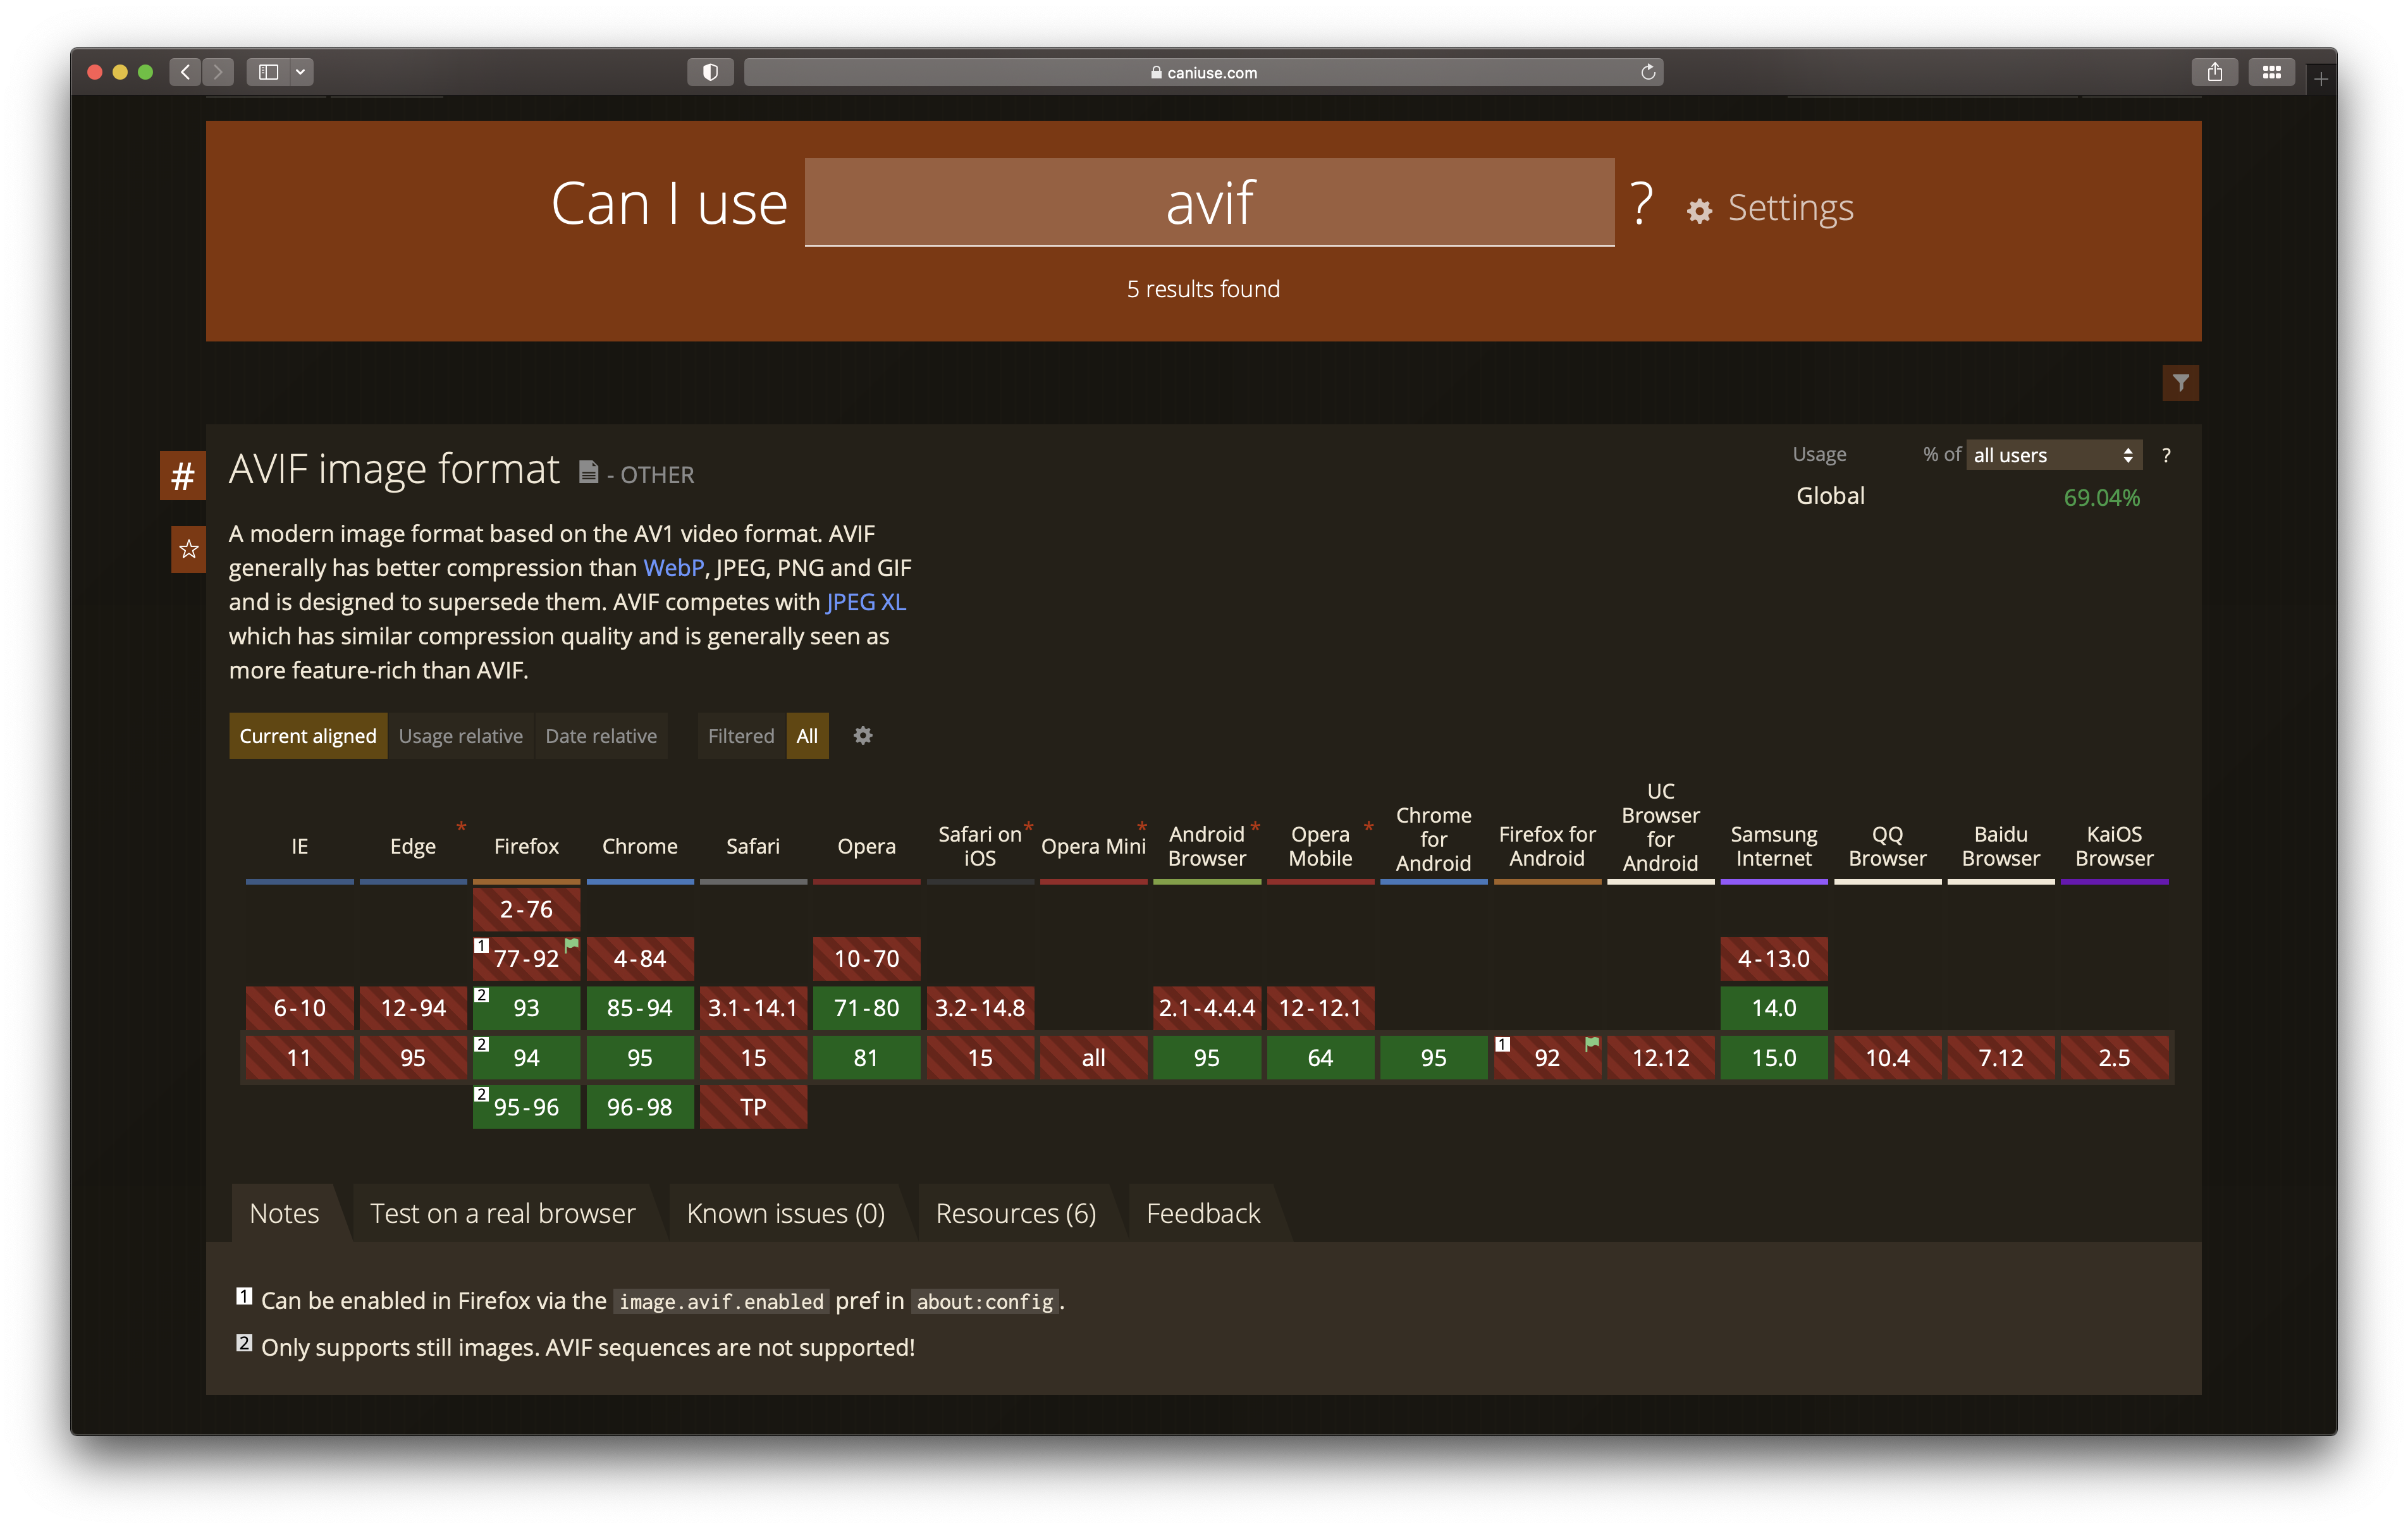The width and height of the screenshot is (2408, 1529).
Task: Open the Safari share menu
Action: click(2215, 72)
